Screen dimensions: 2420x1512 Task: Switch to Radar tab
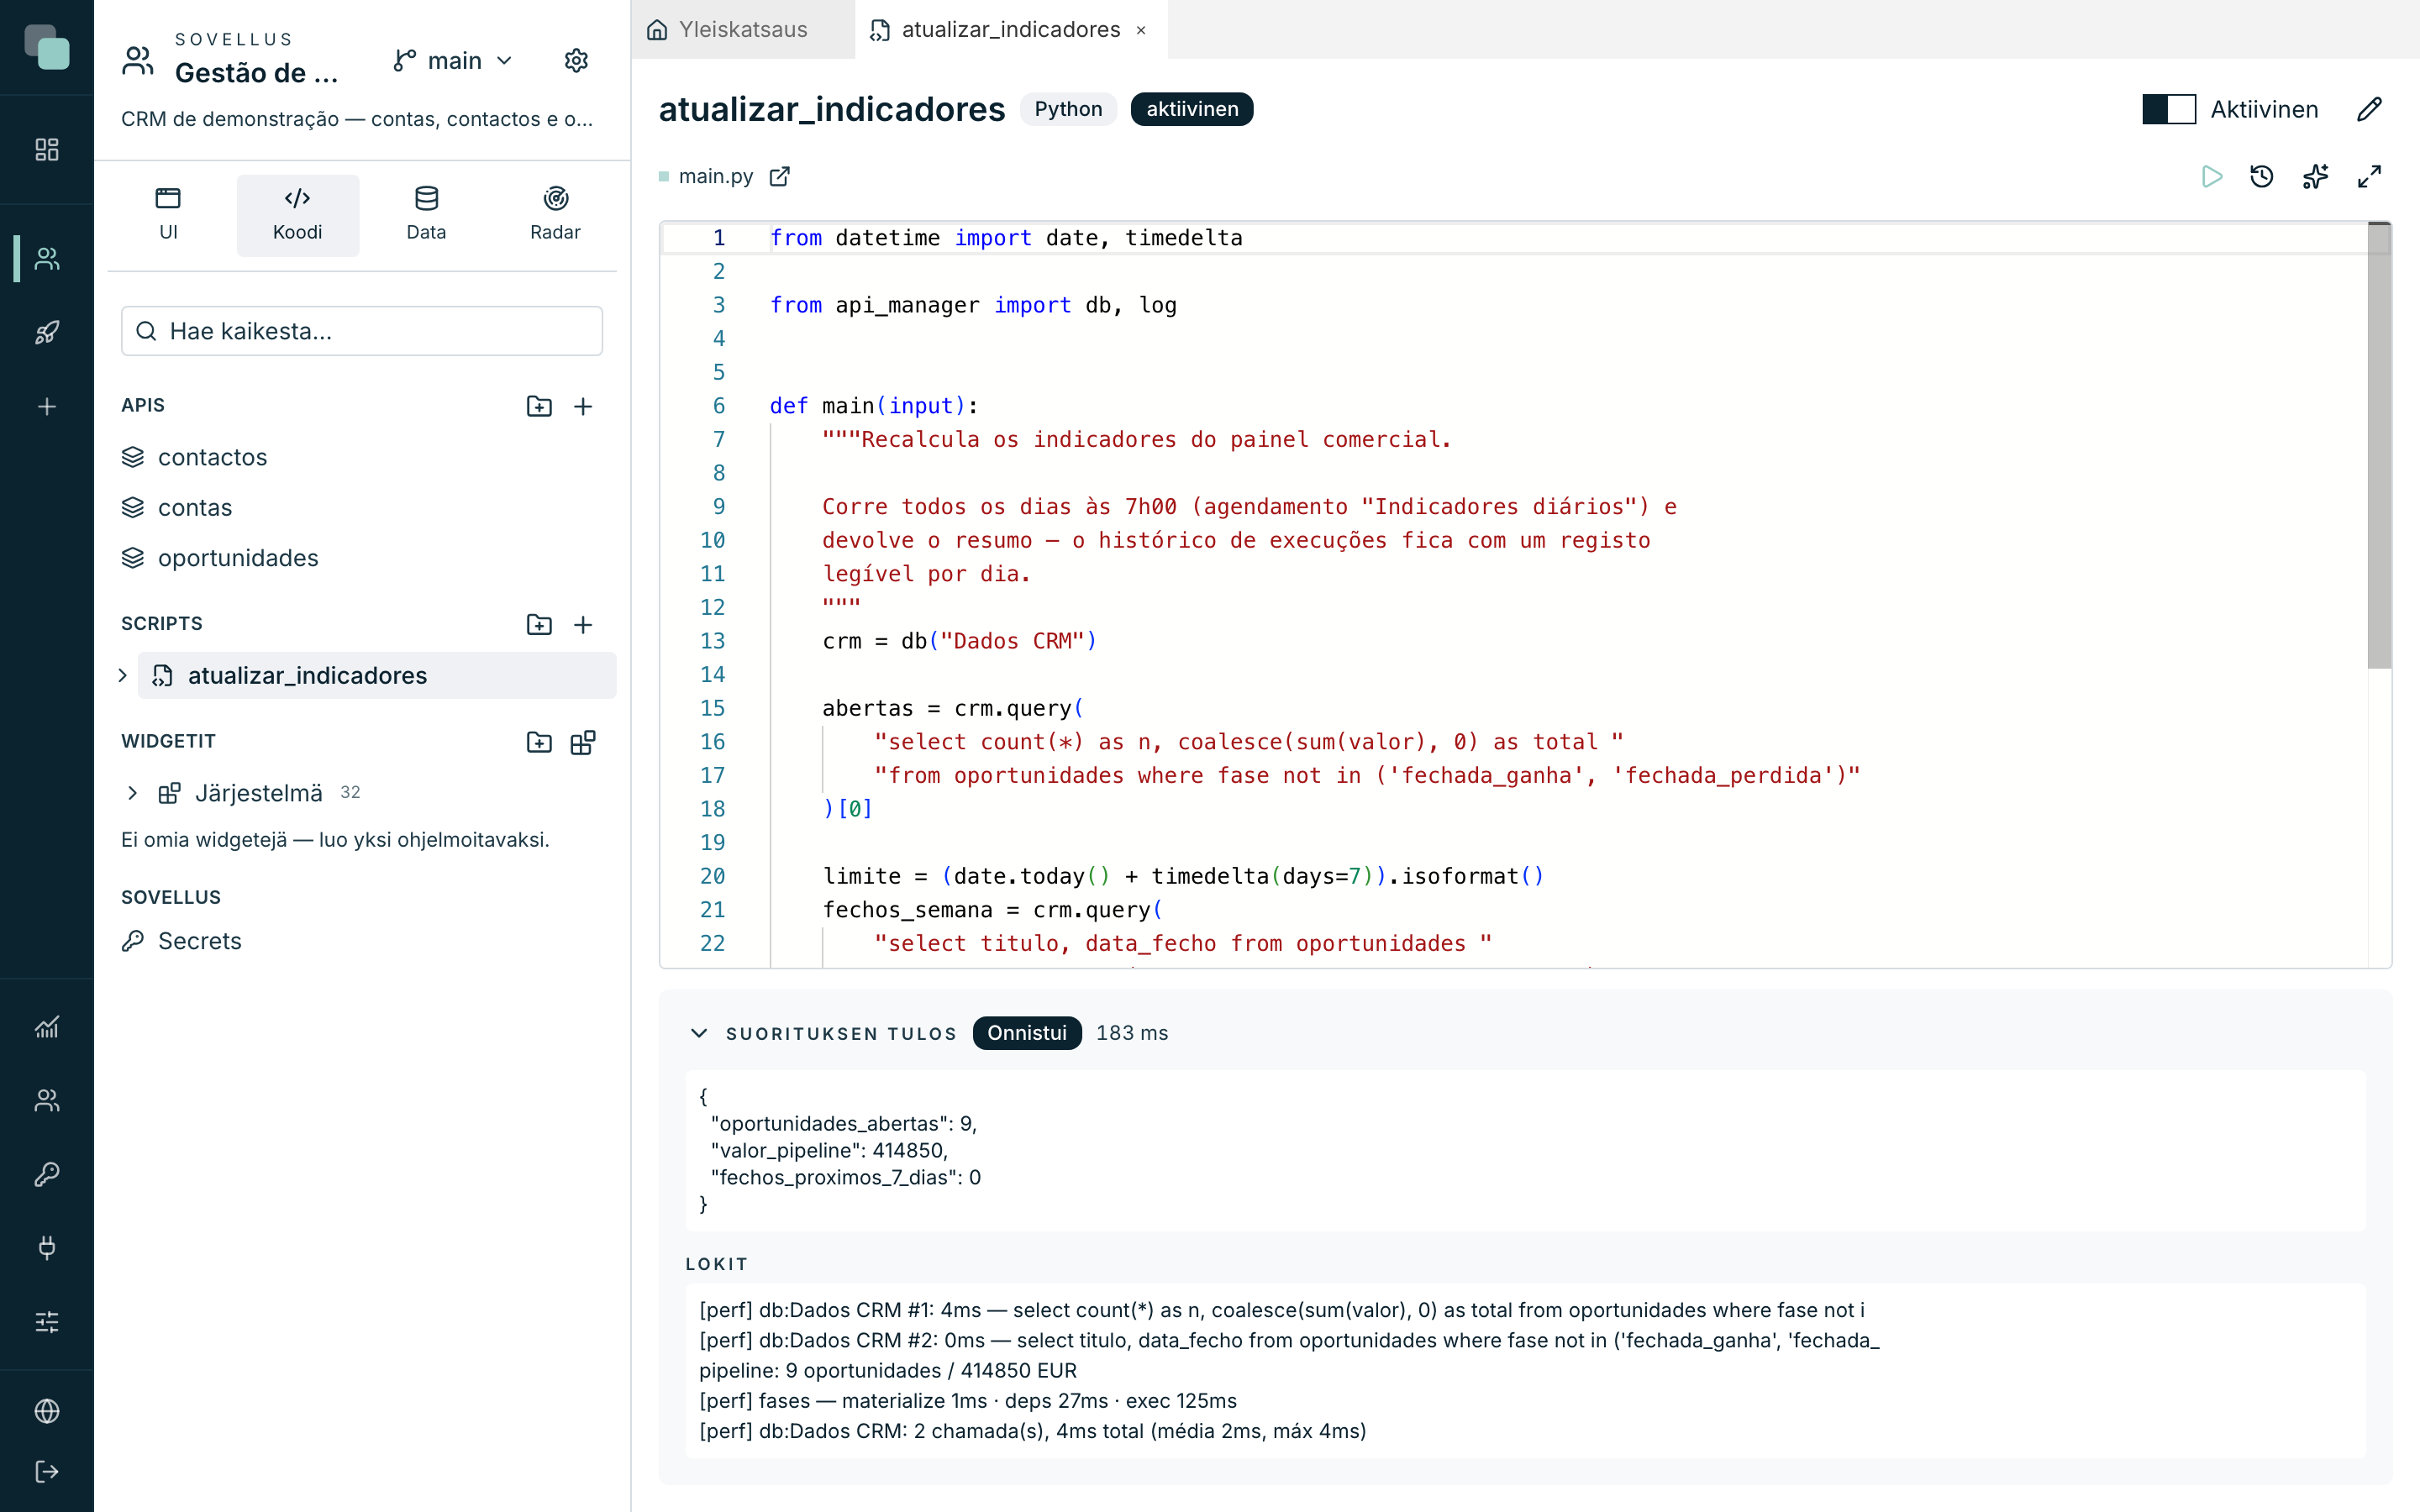[555, 215]
